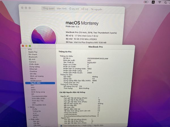This screenshot has height=127, width=170.
Task: Go to the Hỗ trợ tab
Action: coord(85,9)
